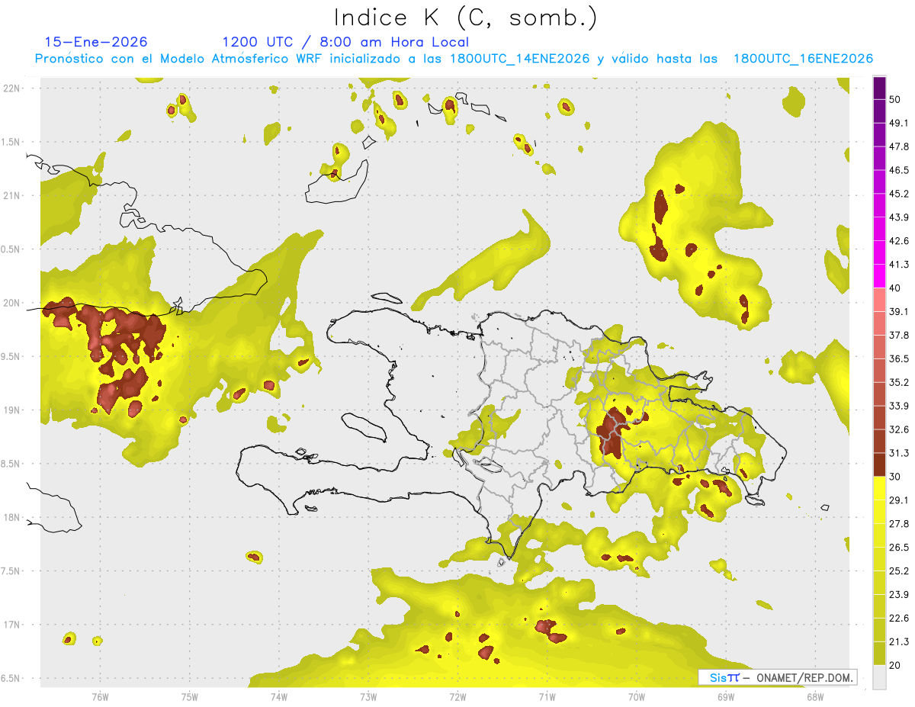Click the valid-until time '1800UTC_16ENE2026'
Image resolution: width=915 pixels, height=707 pixels.
(x=804, y=59)
